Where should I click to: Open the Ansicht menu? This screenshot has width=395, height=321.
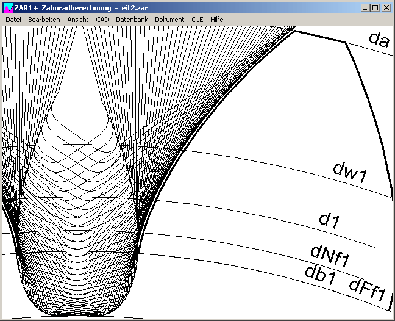pyautogui.click(x=77, y=20)
